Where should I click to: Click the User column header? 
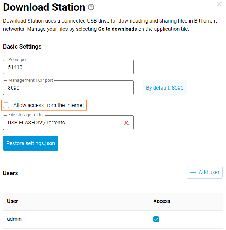(x=13, y=201)
